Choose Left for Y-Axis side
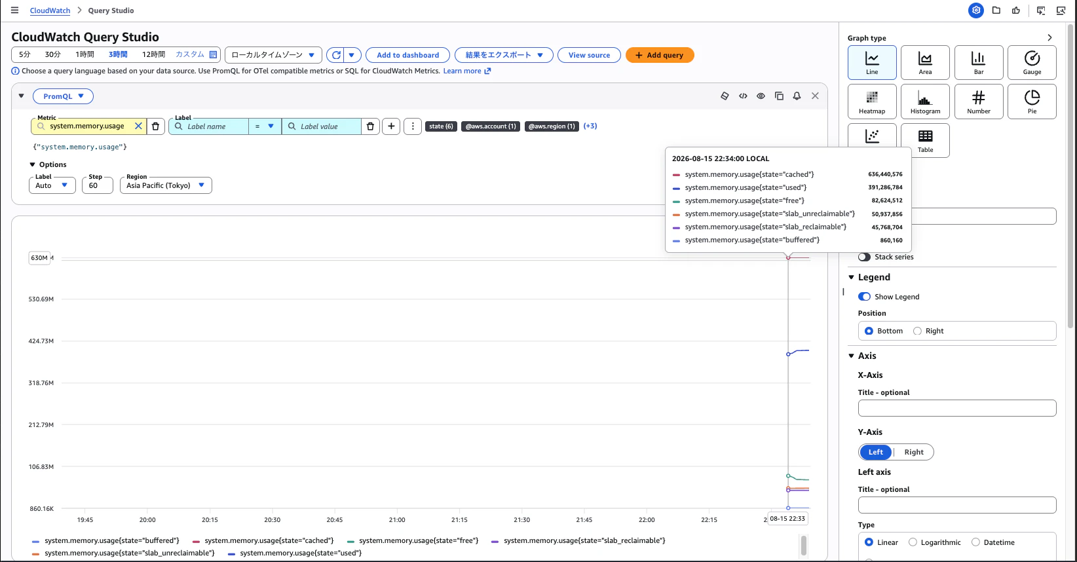The width and height of the screenshot is (1077, 562). (x=876, y=452)
